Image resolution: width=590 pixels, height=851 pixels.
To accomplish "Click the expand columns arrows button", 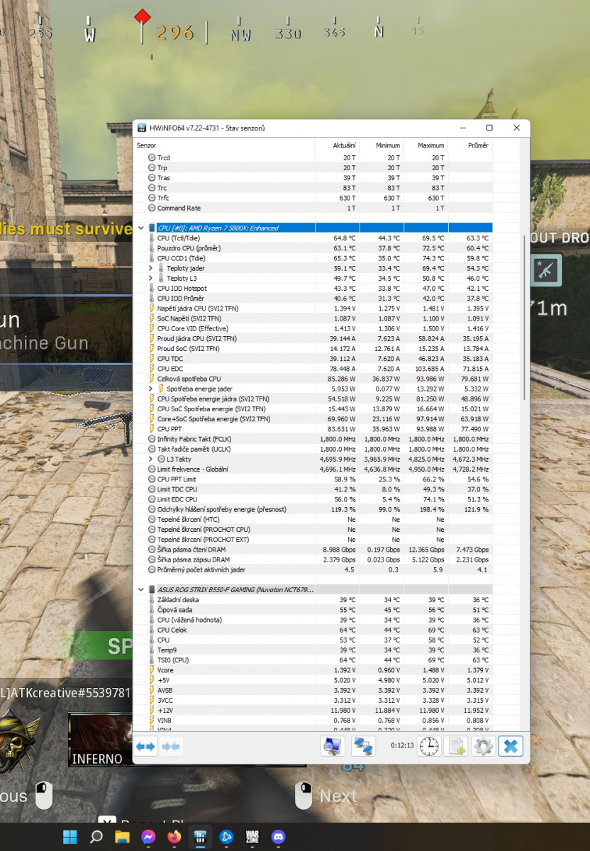I will 146,747.
